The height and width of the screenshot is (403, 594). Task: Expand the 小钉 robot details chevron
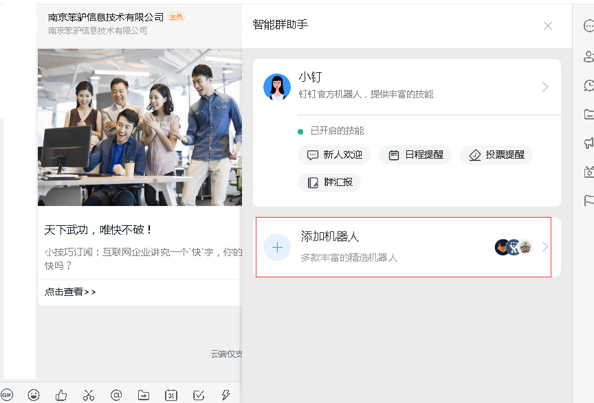[545, 87]
